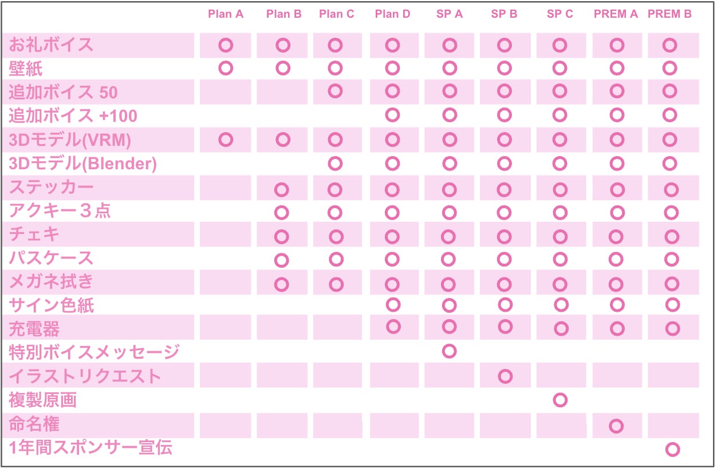Select the 3Dモデル(VRM) circle under Plan B
This screenshot has width=717, height=469.
[x=283, y=140]
